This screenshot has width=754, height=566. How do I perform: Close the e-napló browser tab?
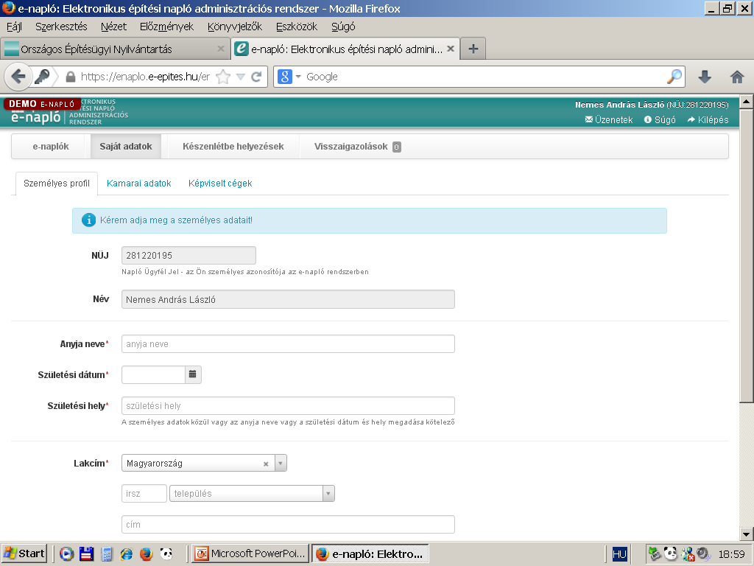click(451, 49)
